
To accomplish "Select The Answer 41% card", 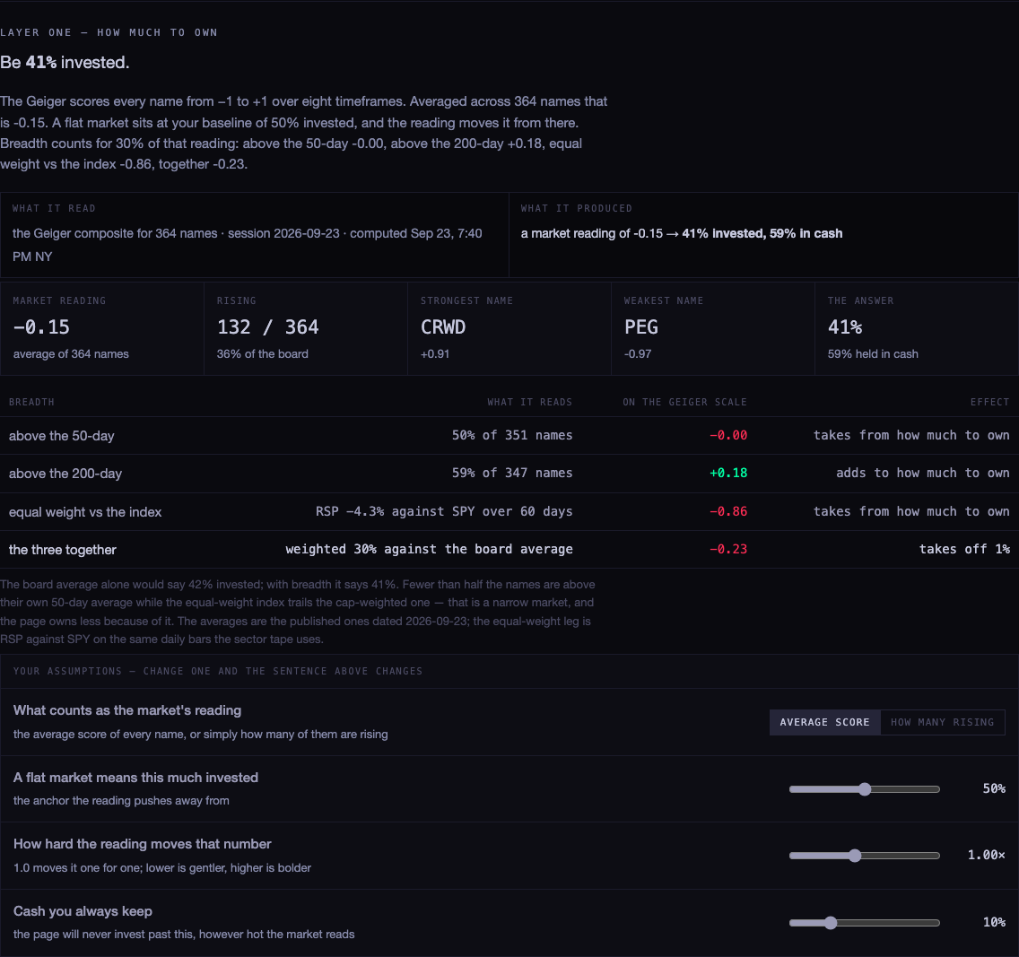I will 917,328.
